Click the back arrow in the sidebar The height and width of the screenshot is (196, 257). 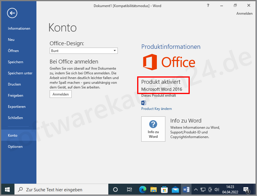pos(12,13)
